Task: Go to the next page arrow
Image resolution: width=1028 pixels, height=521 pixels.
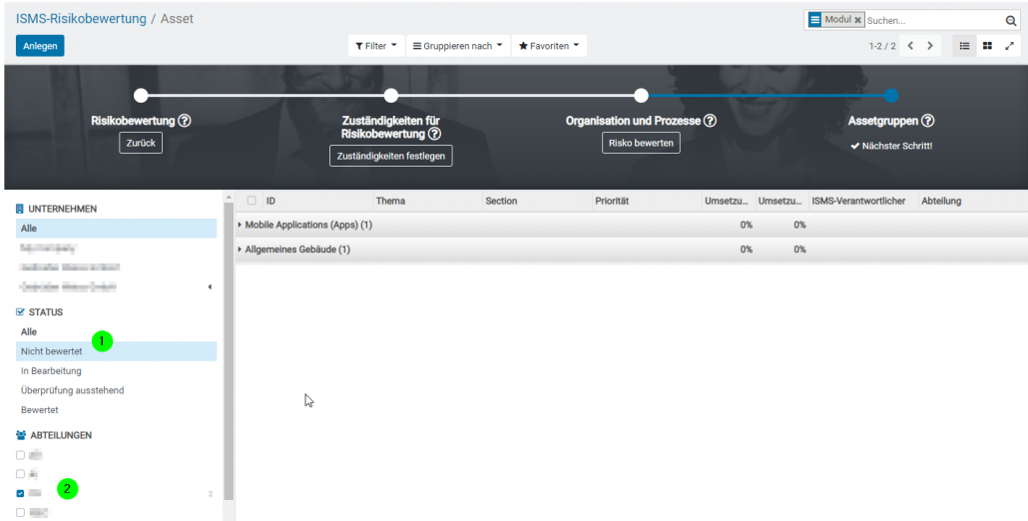Action: click(x=930, y=46)
